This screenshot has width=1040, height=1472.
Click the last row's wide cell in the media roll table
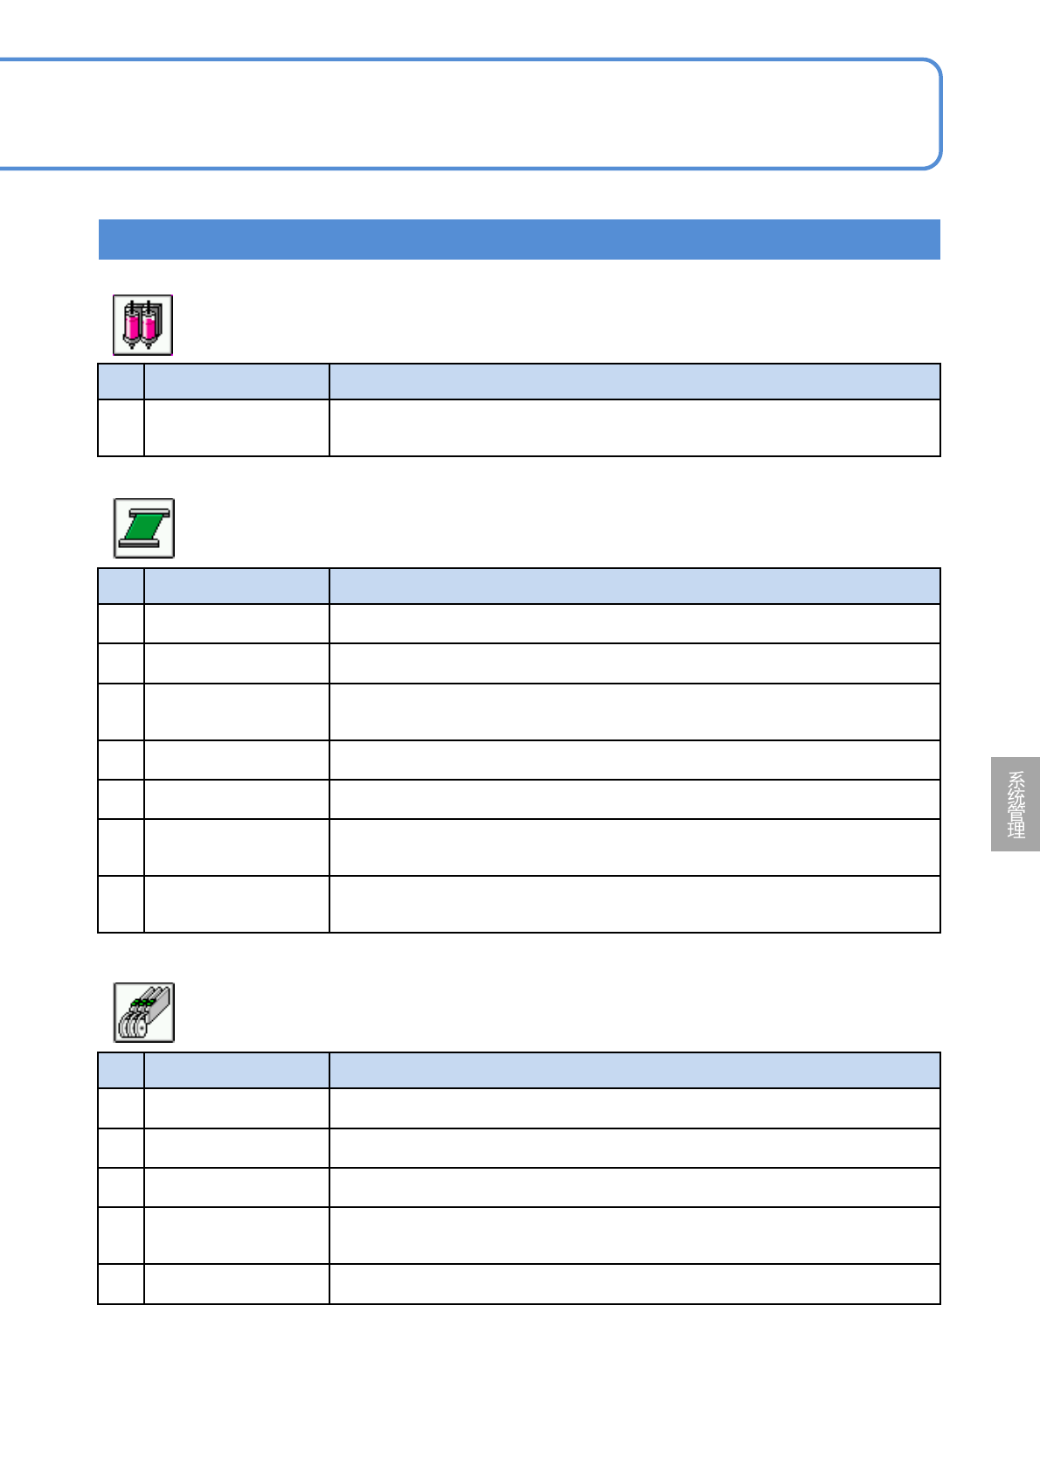pos(634,905)
